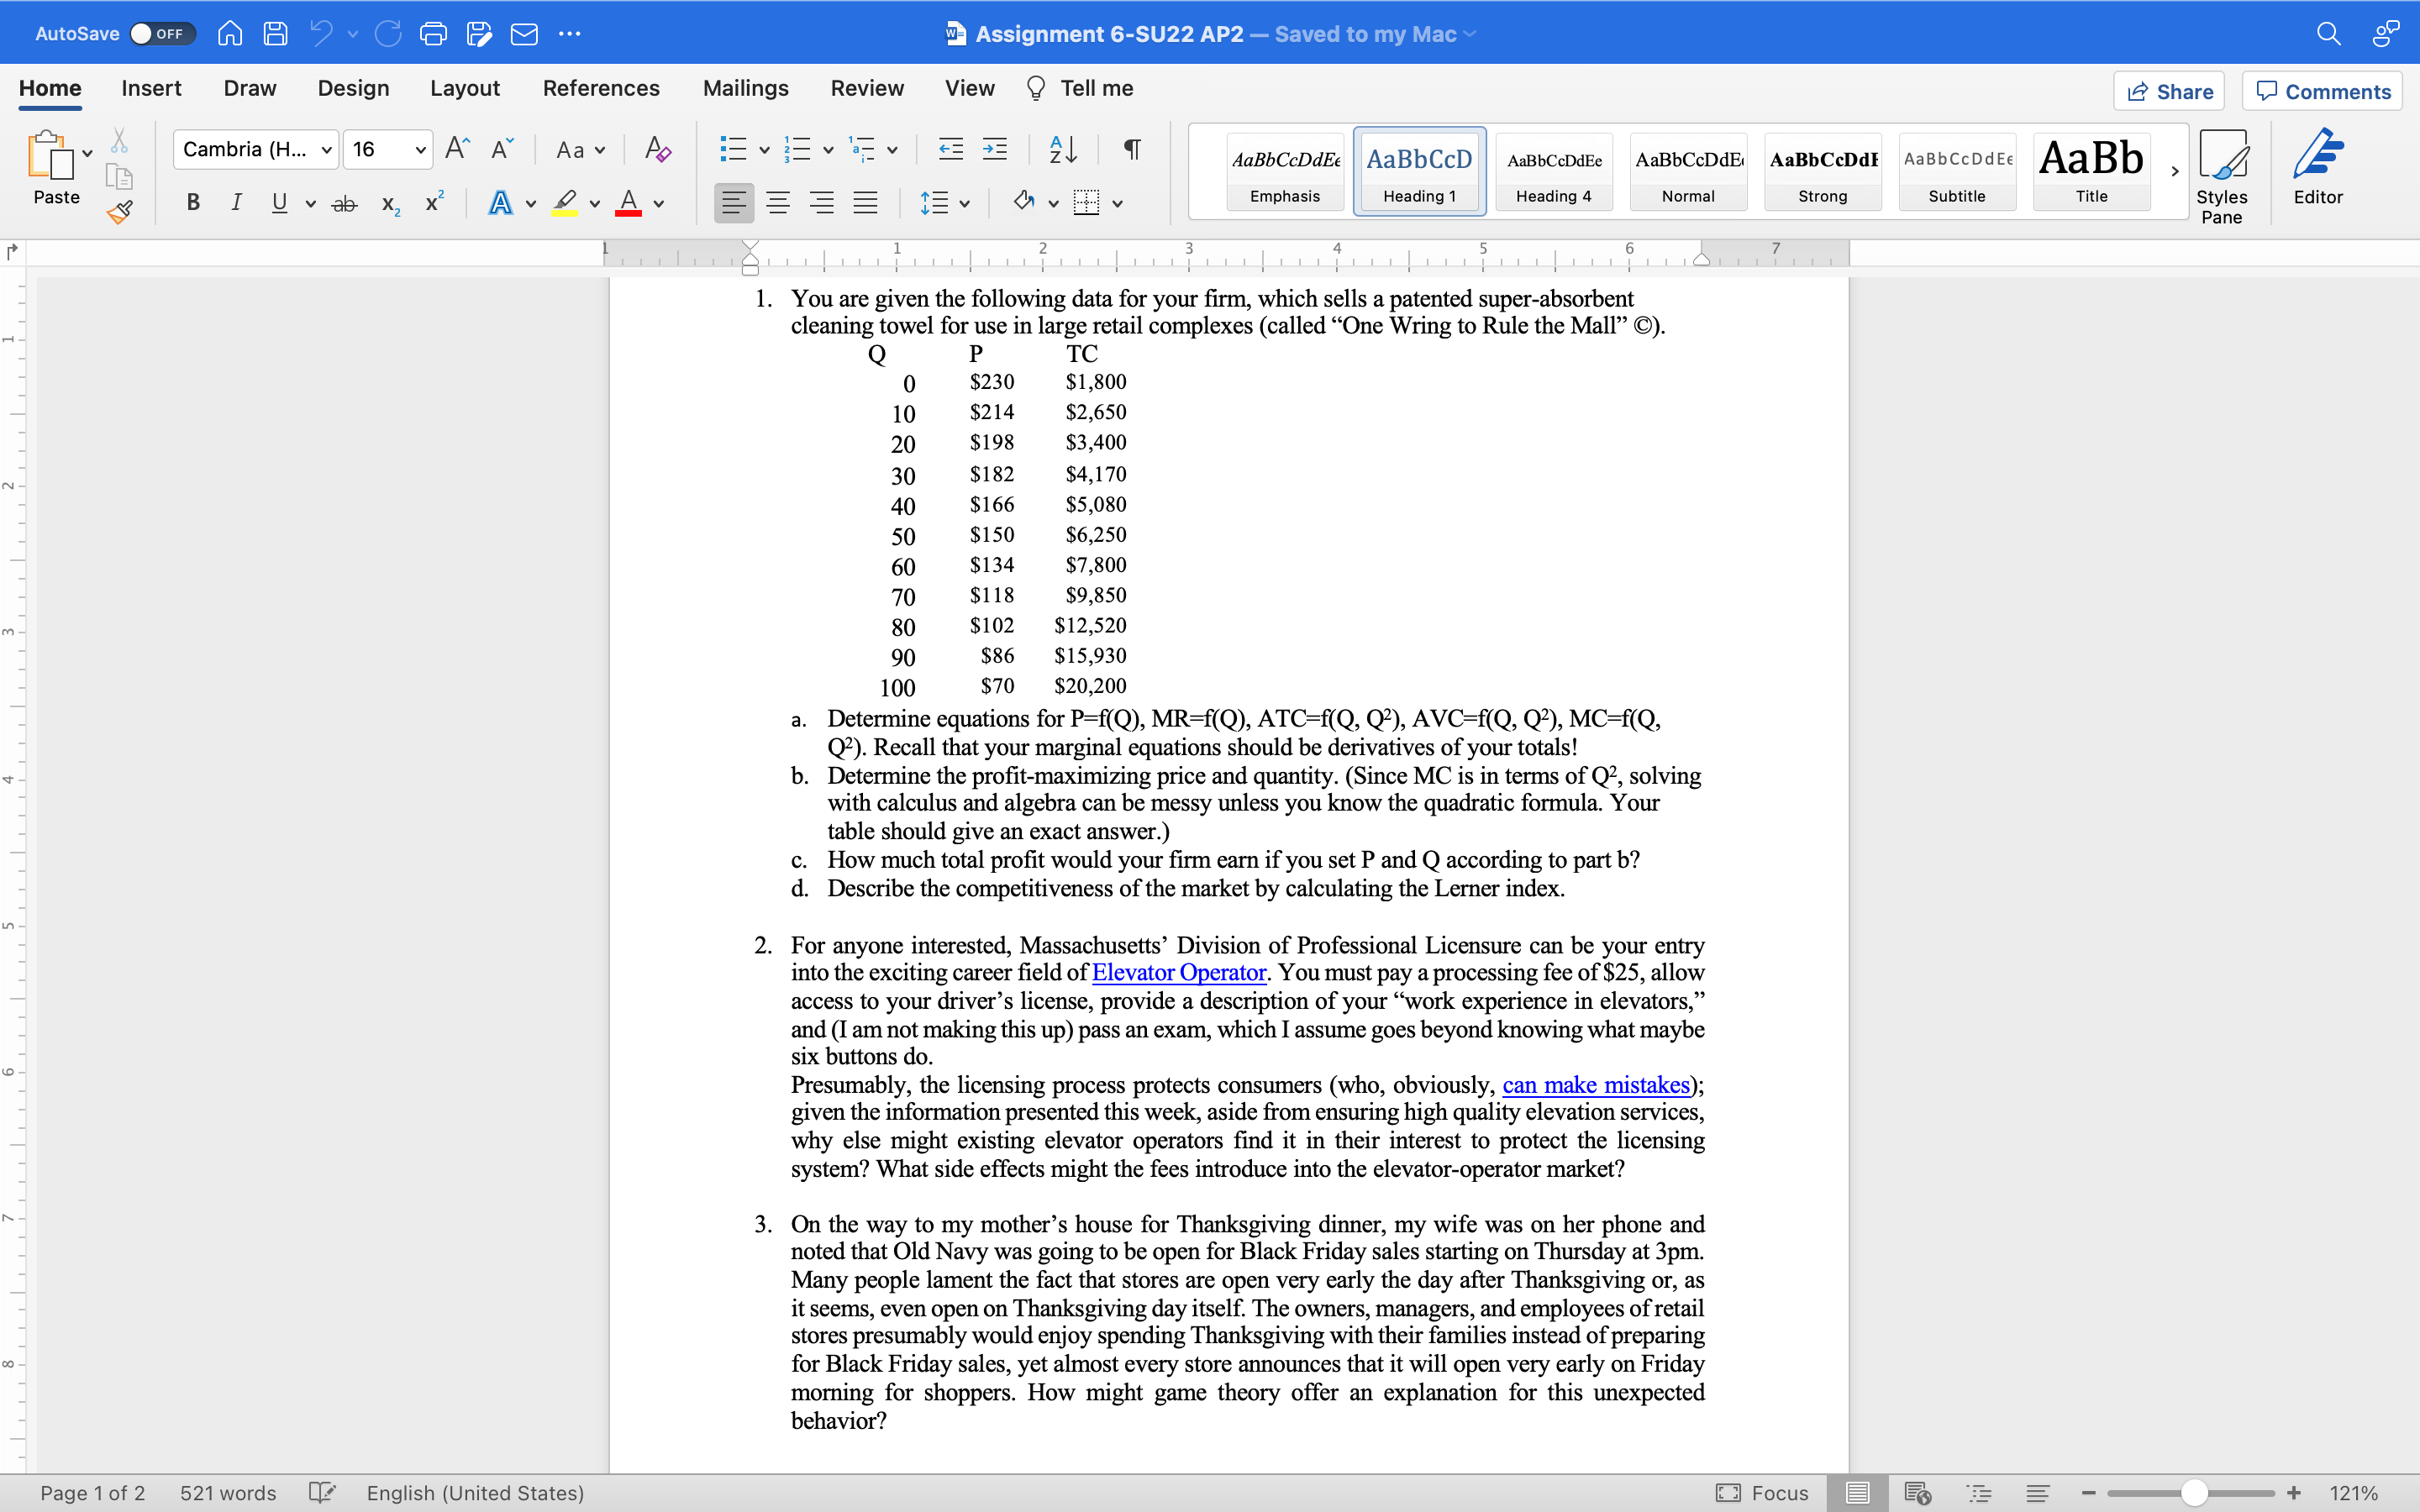Toggle the AutoSave switch
This screenshot has height=1512, width=2420.
click(x=161, y=34)
